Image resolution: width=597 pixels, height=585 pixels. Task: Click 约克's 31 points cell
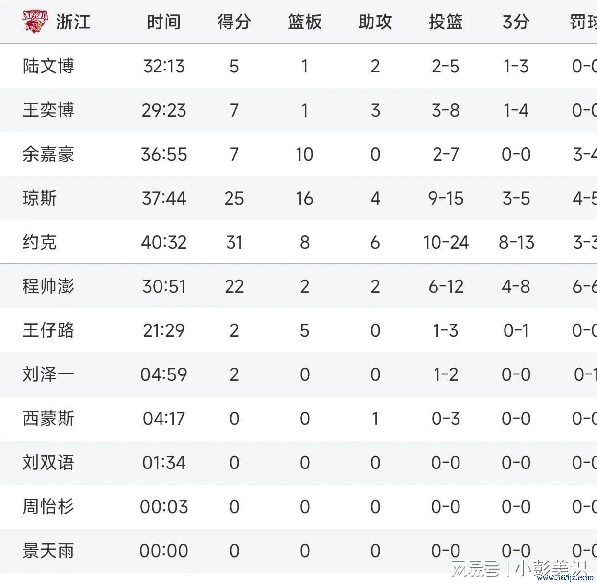coord(234,242)
